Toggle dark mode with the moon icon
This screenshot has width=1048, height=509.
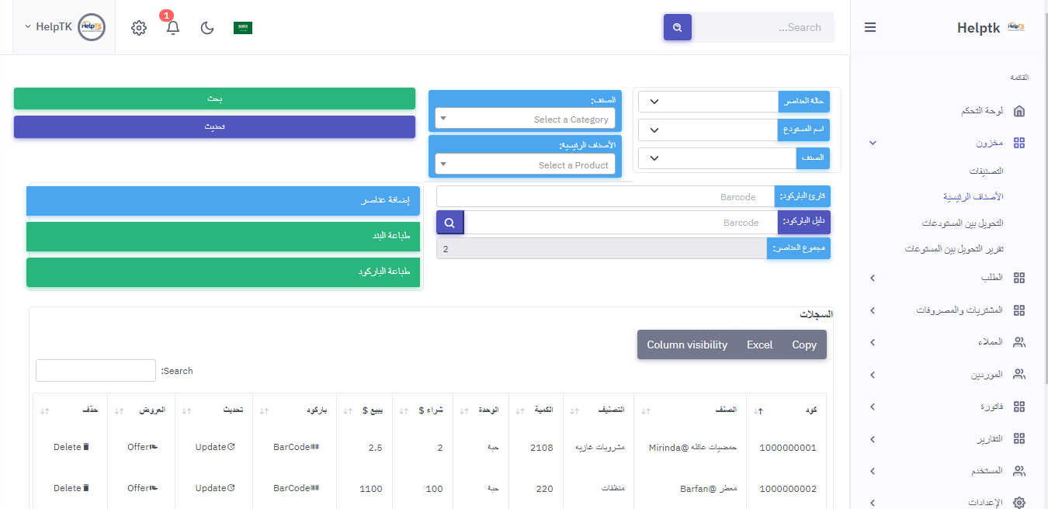click(207, 28)
